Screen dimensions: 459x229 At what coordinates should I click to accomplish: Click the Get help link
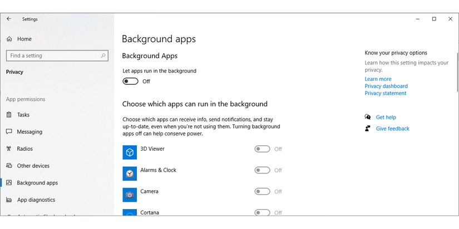(386, 117)
